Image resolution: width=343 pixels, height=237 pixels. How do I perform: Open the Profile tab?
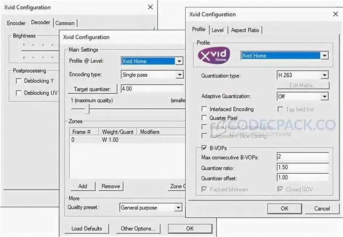coord(199,29)
